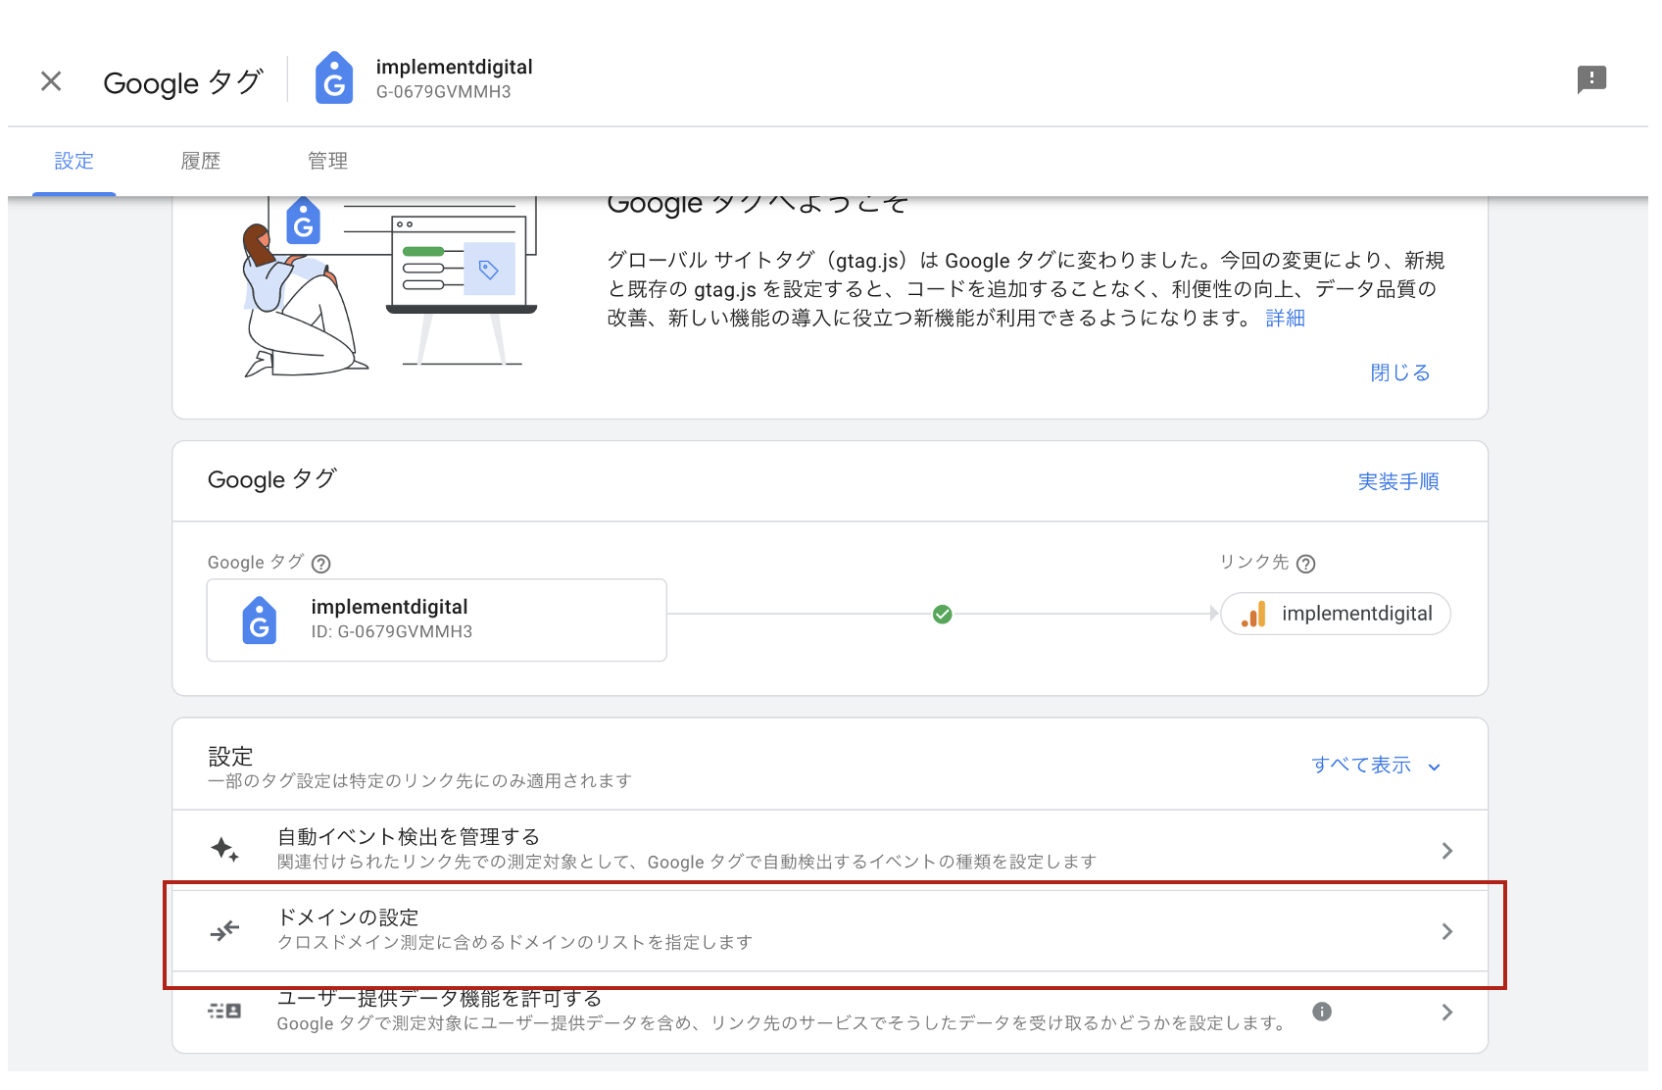Click the Google tag icon in header
1662x1090 pixels.
click(x=334, y=78)
